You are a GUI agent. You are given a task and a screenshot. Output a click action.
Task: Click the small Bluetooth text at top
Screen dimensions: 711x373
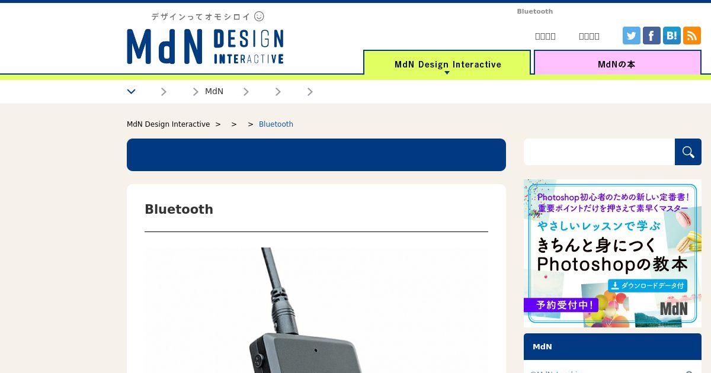point(534,11)
